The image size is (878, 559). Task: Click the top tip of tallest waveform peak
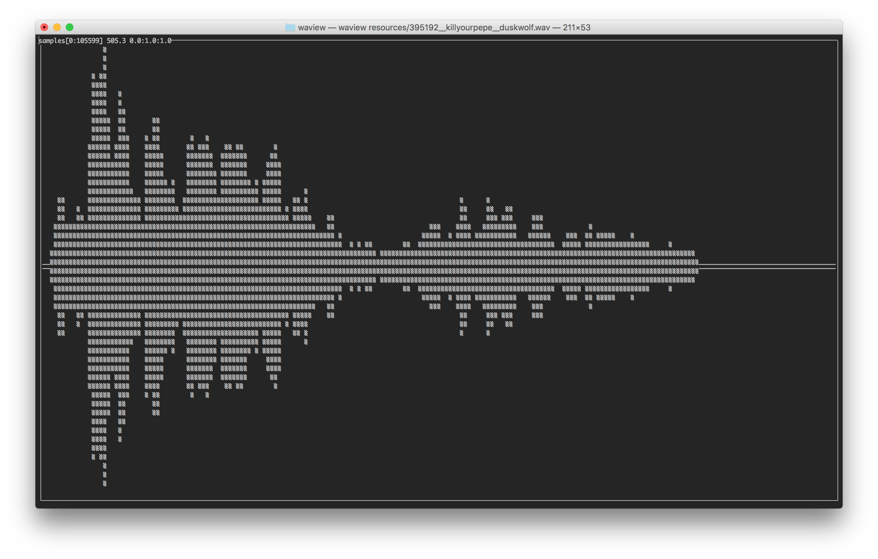pyautogui.click(x=105, y=50)
